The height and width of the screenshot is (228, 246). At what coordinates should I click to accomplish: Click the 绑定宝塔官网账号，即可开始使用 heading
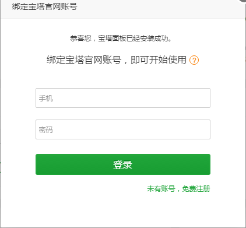click(117, 60)
